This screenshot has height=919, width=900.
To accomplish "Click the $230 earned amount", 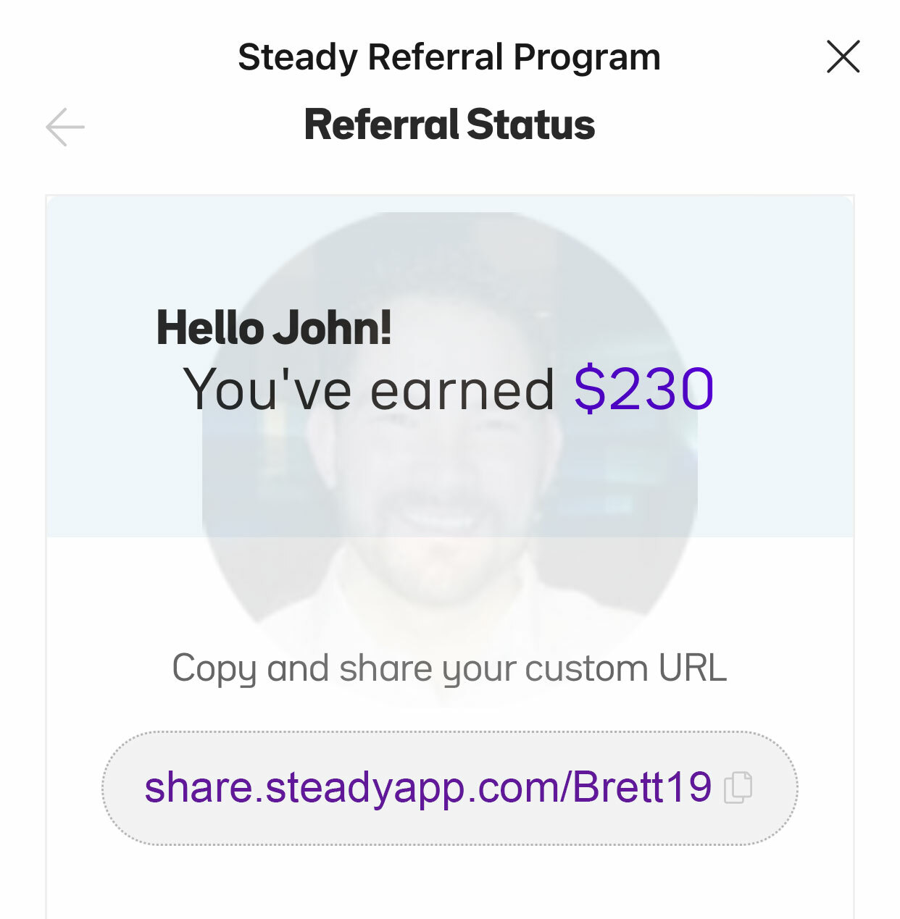I will pyautogui.click(x=643, y=390).
